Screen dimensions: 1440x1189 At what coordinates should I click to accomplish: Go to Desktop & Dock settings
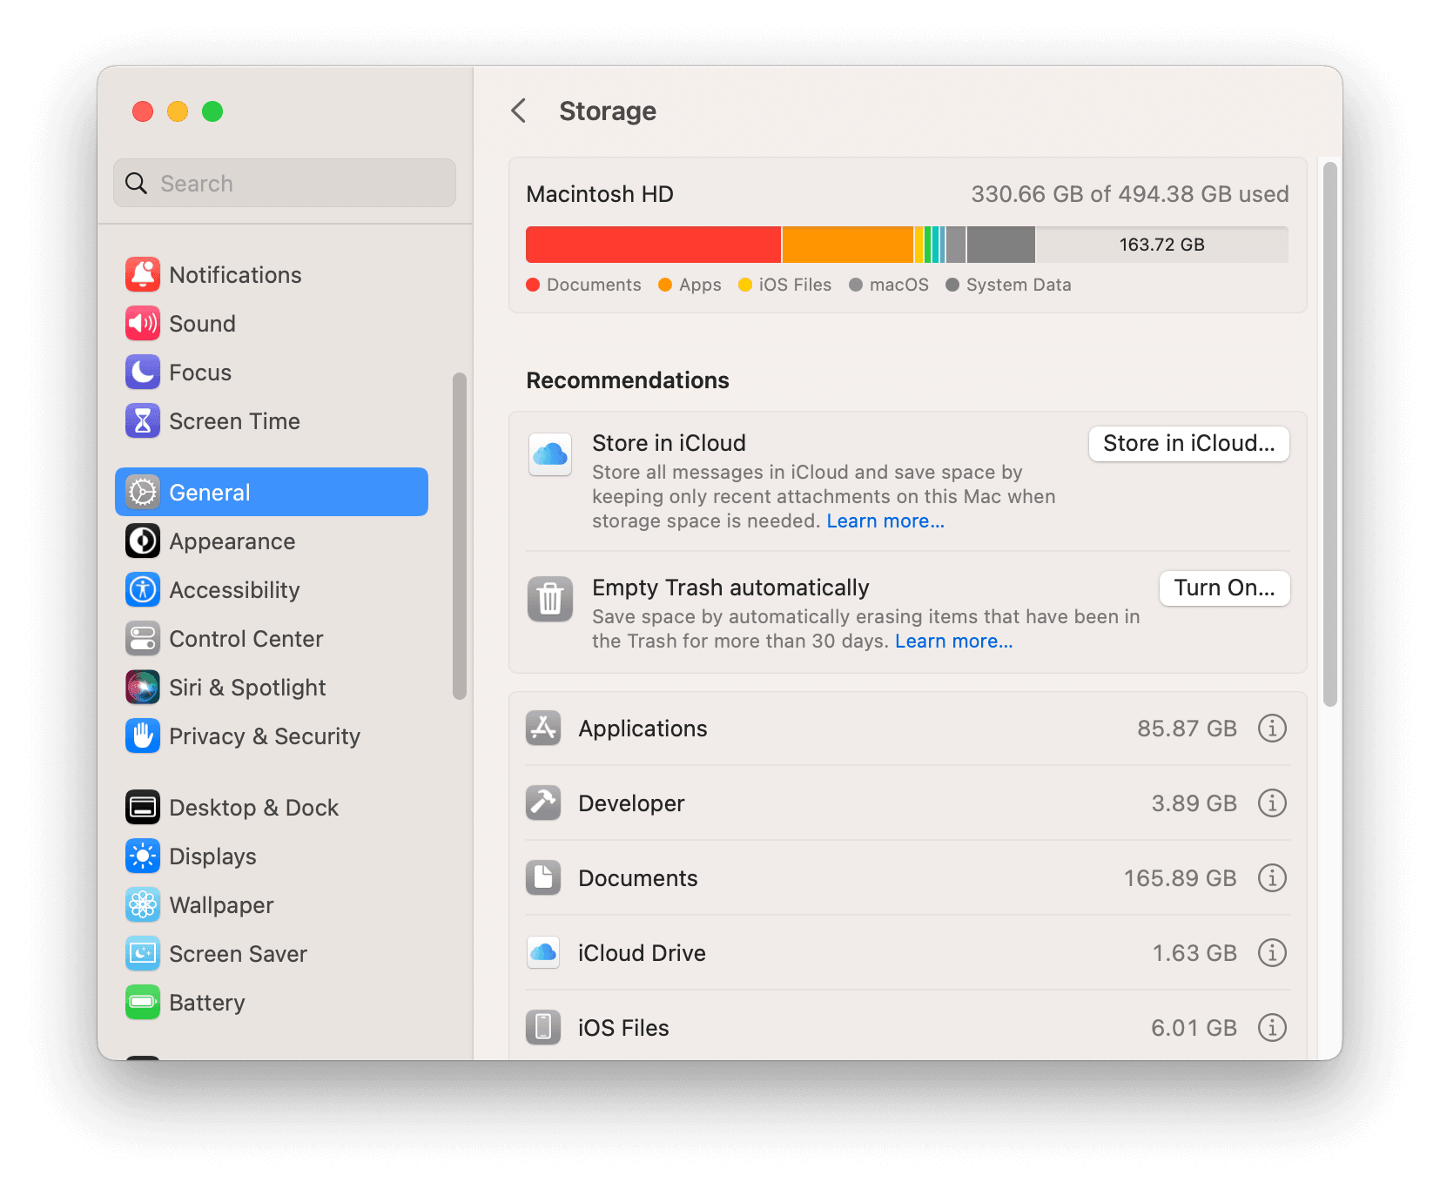253,808
